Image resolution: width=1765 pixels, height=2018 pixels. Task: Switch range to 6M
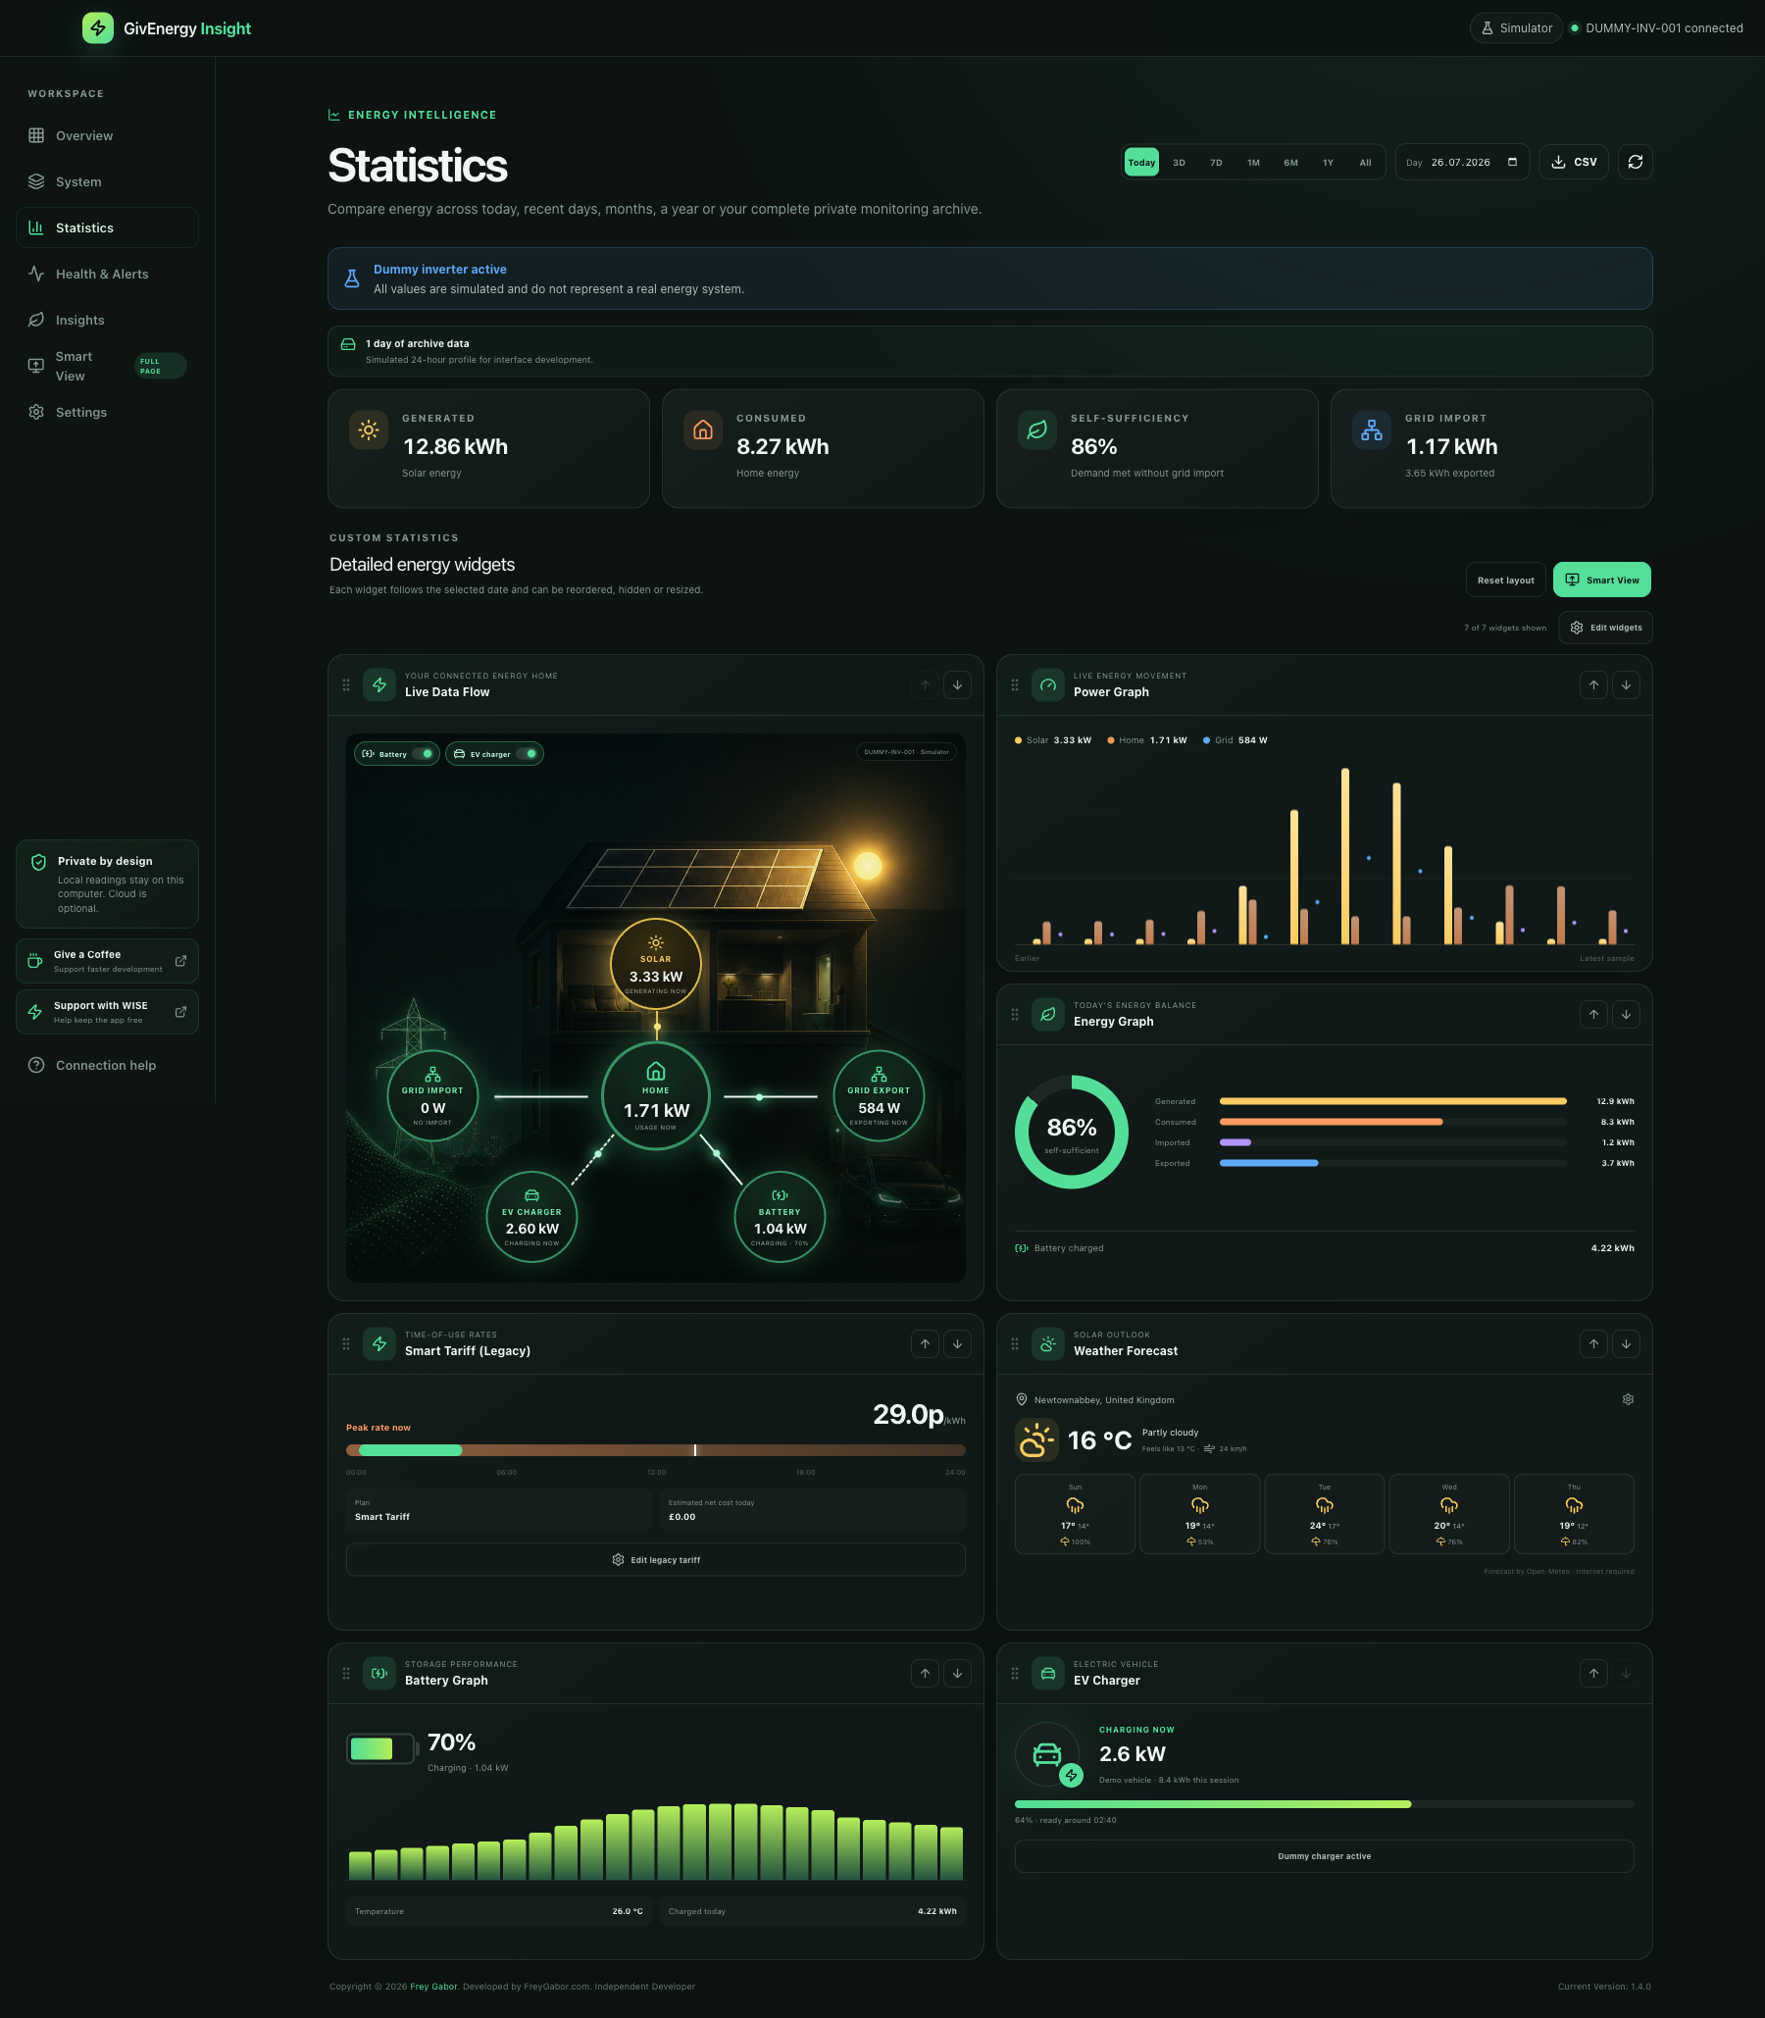click(1291, 163)
